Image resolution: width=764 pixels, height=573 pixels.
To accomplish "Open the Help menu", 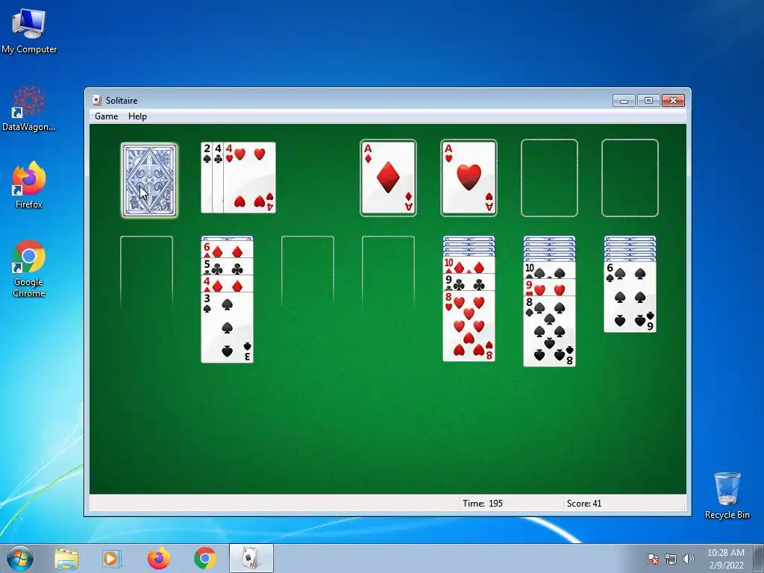I will point(137,116).
